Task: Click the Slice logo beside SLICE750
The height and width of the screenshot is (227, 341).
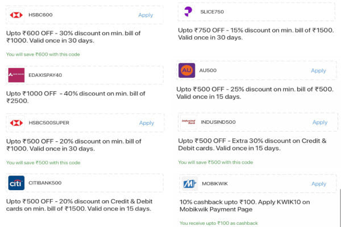Action: pyautogui.click(x=188, y=12)
